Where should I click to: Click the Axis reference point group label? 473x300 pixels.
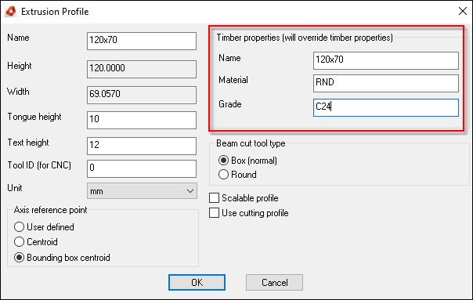pos(50,210)
